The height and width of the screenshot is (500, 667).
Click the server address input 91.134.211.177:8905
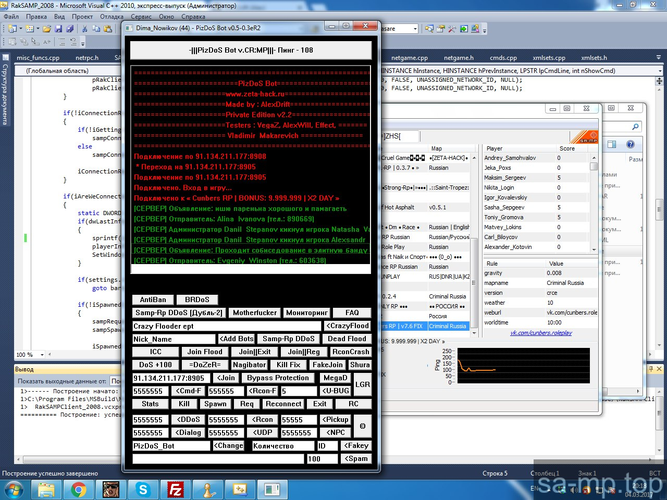click(x=171, y=378)
